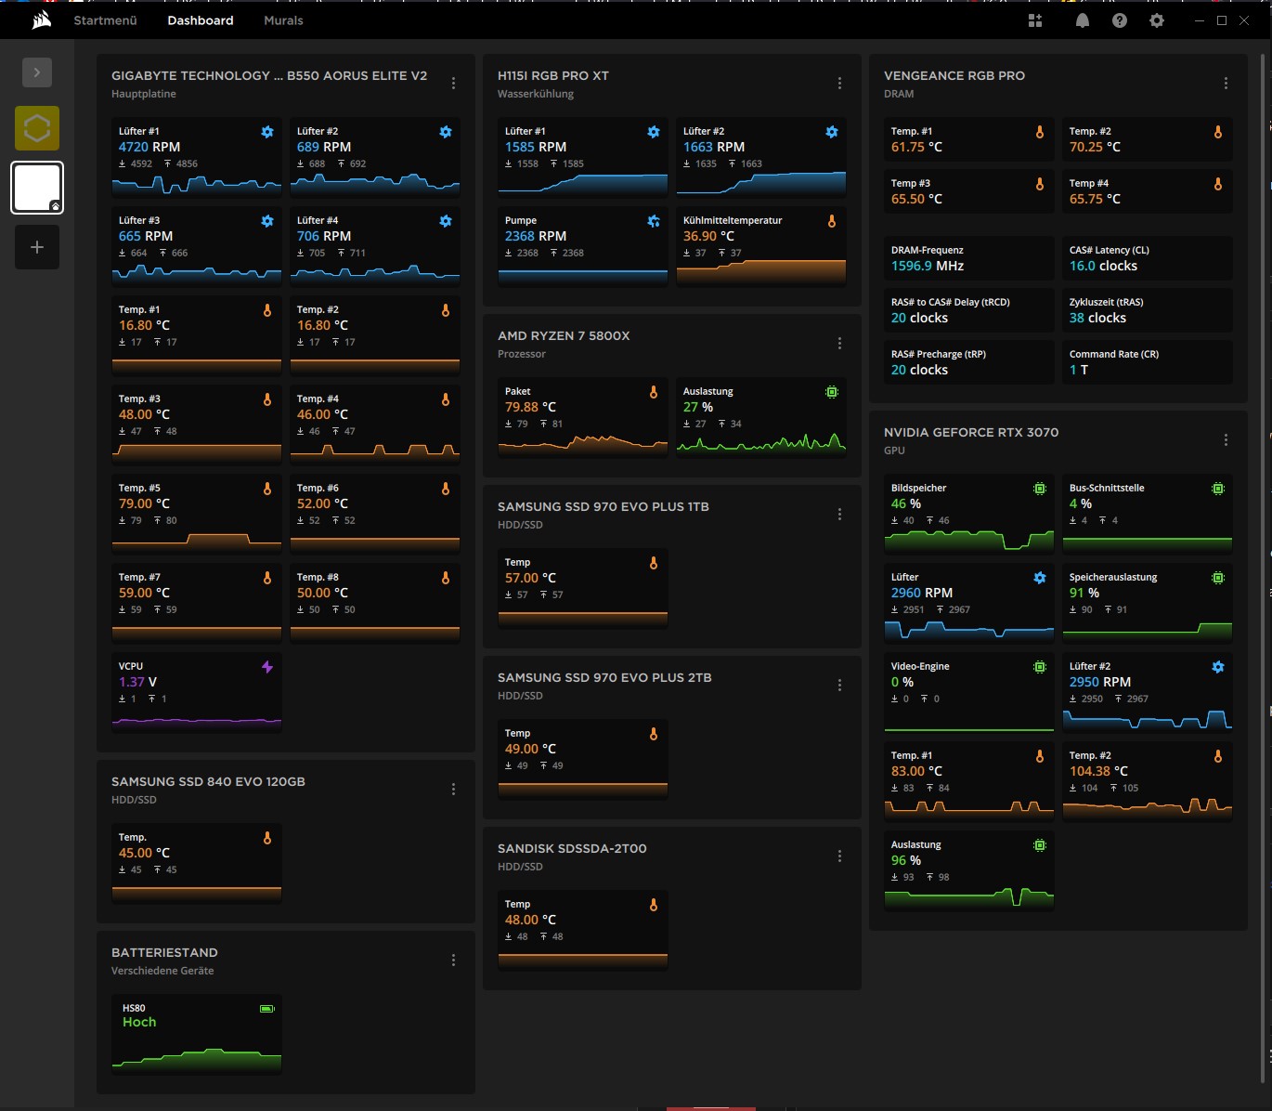Open options menu for Nvidia GeForce RTX 3070
The image size is (1272, 1111).
point(1226,440)
